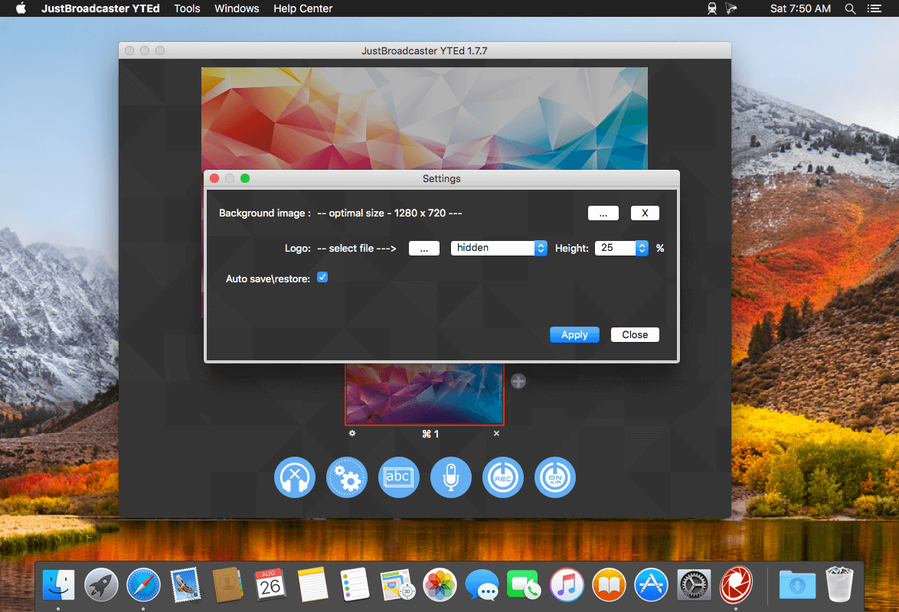Open Maps from the dock
The width and height of the screenshot is (899, 612).
coord(397,585)
